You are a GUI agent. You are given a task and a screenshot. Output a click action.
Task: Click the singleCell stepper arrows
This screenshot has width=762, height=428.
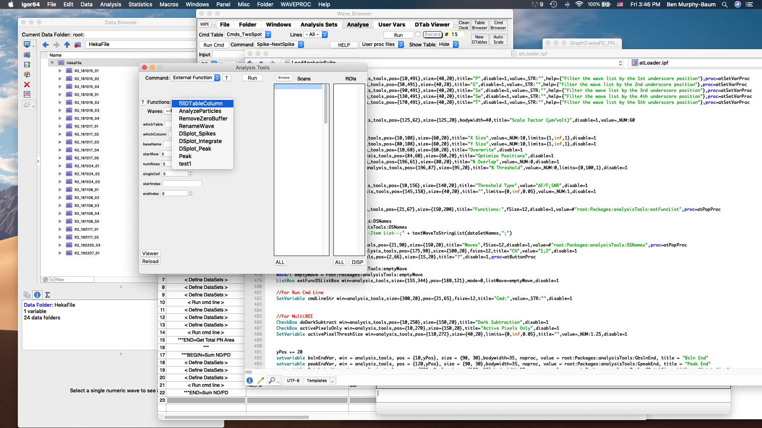(190, 174)
